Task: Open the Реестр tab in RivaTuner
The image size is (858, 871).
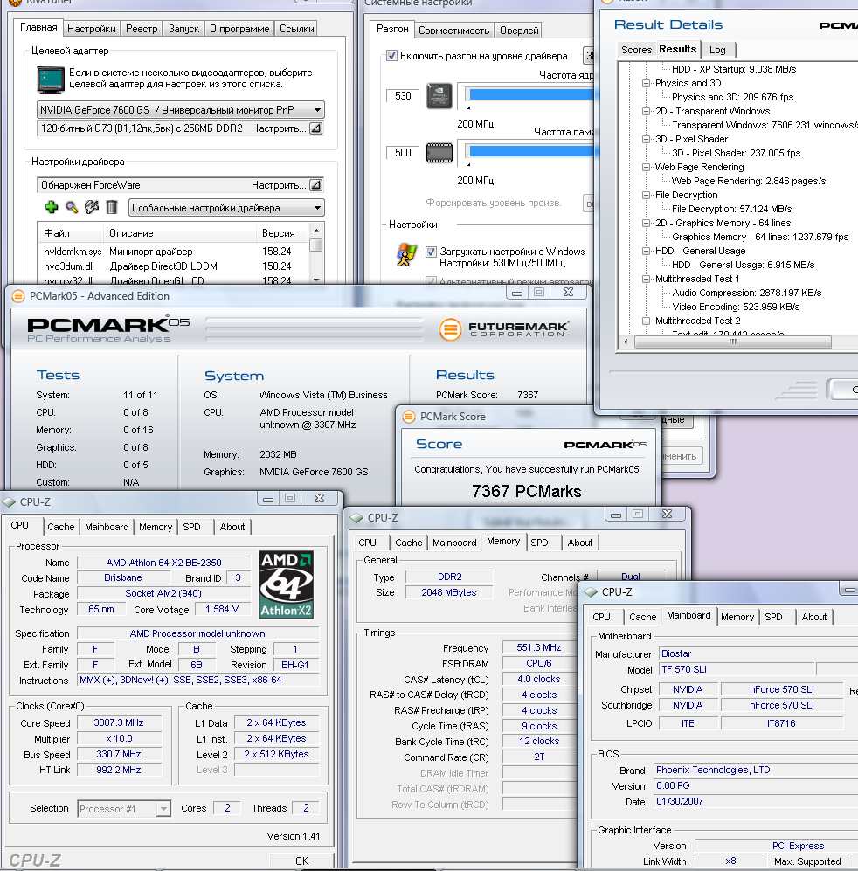Action: [x=142, y=29]
